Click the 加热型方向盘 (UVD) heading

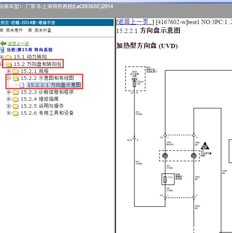[x=147, y=46]
